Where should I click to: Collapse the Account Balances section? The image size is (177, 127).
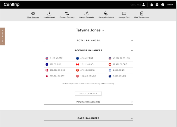point(132,51)
